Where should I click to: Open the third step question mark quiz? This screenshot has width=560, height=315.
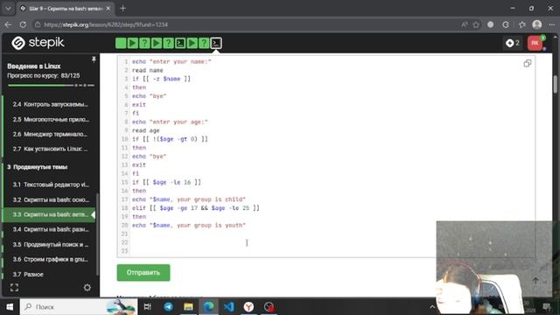click(x=144, y=43)
